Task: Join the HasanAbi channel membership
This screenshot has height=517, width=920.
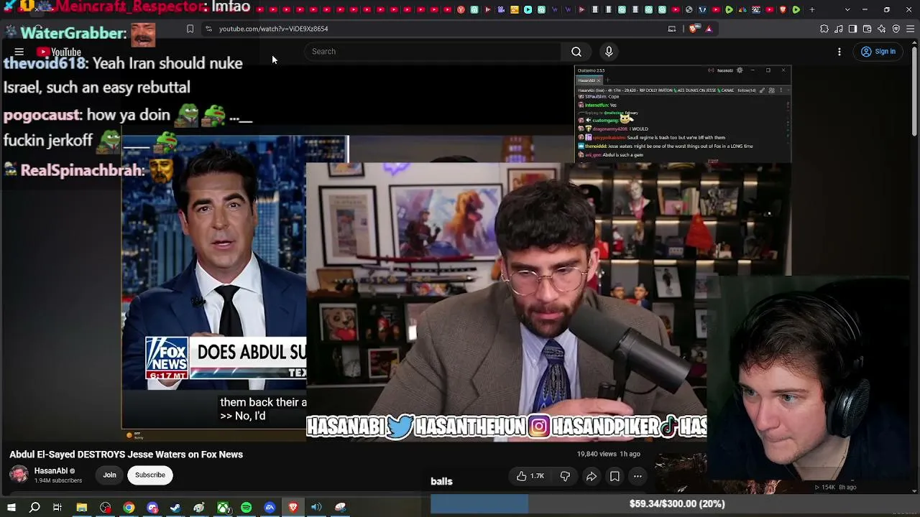Action: click(109, 475)
